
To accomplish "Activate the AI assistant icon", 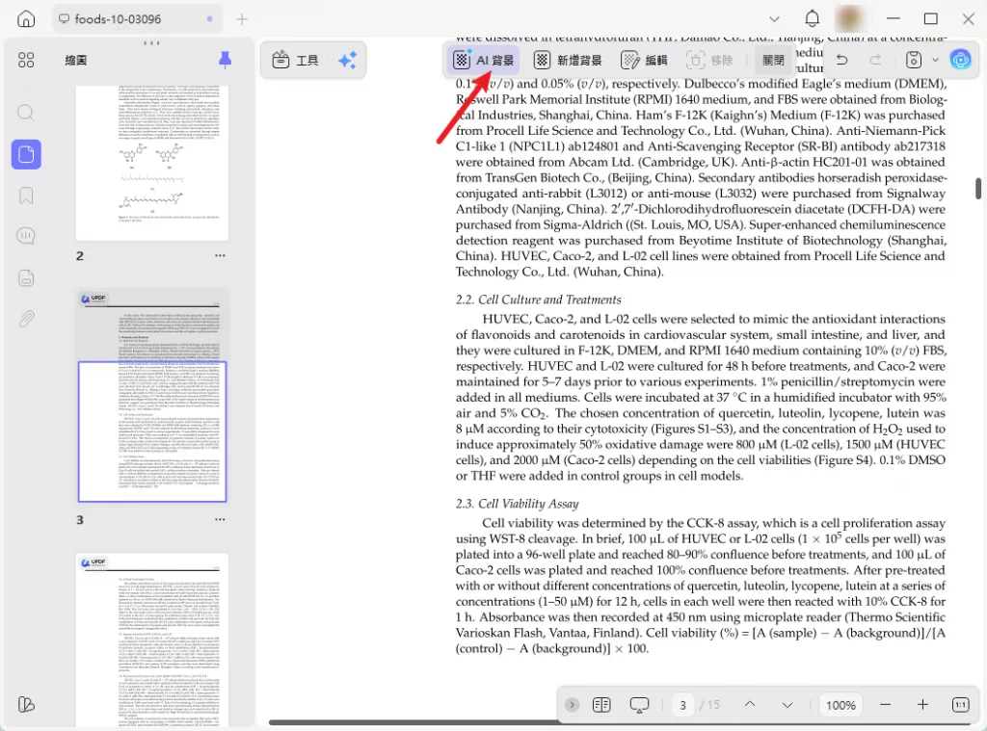I will (x=961, y=59).
